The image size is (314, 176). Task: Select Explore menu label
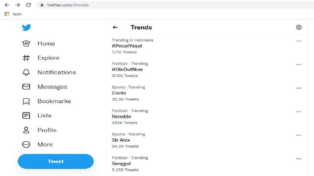[x=49, y=58]
